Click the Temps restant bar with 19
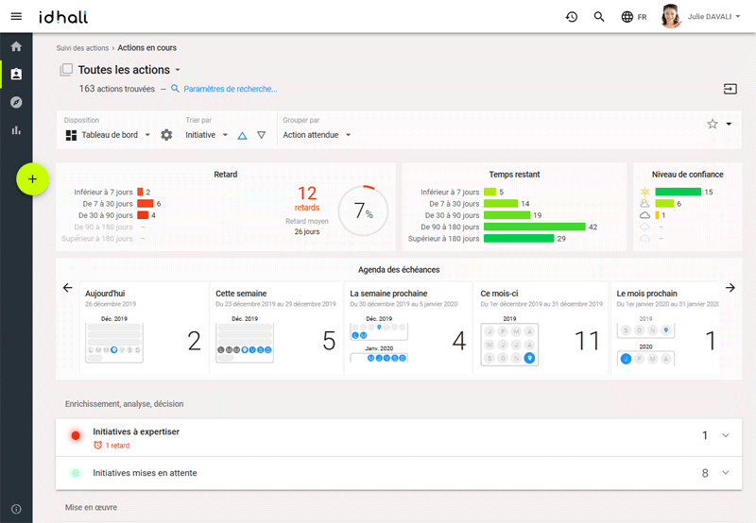The height and width of the screenshot is (523, 756). pyautogui.click(x=507, y=215)
